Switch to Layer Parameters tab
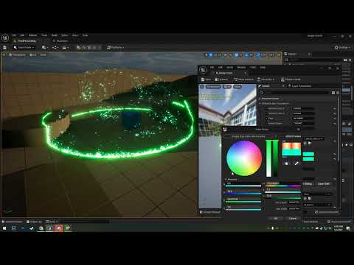Screen dimensions: 354x265 299,86
